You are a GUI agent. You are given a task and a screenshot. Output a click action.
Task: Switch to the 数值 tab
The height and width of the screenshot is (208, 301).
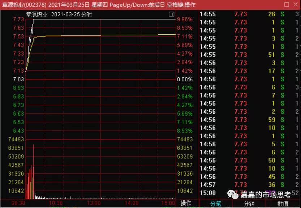(283, 203)
